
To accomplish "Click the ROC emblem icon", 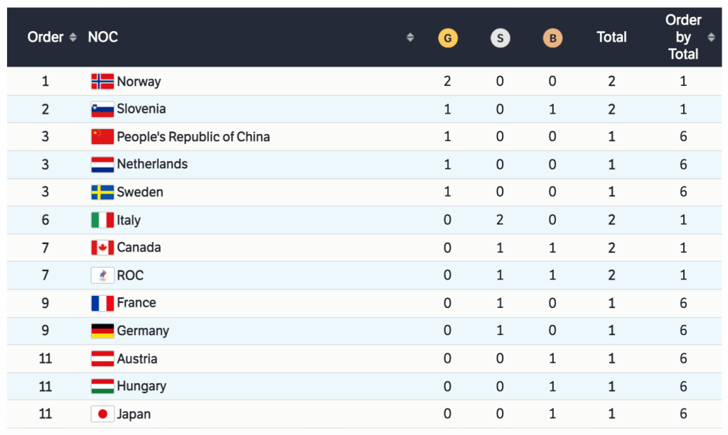I will [102, 275].
